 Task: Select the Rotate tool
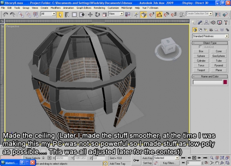[97, 15]
